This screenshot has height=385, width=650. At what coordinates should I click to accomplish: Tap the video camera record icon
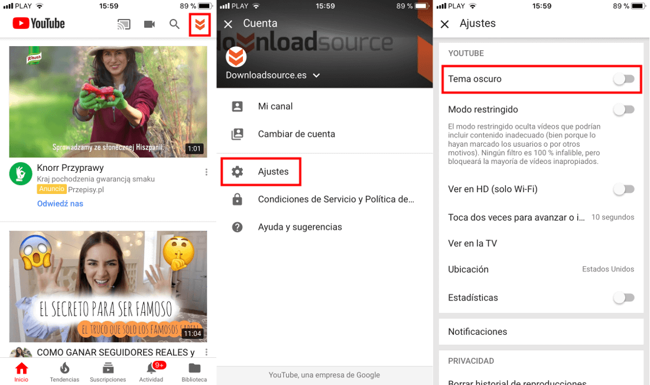click(x=149, y=24)
